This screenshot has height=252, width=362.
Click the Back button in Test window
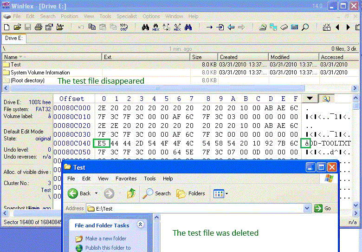pos(79,193)
